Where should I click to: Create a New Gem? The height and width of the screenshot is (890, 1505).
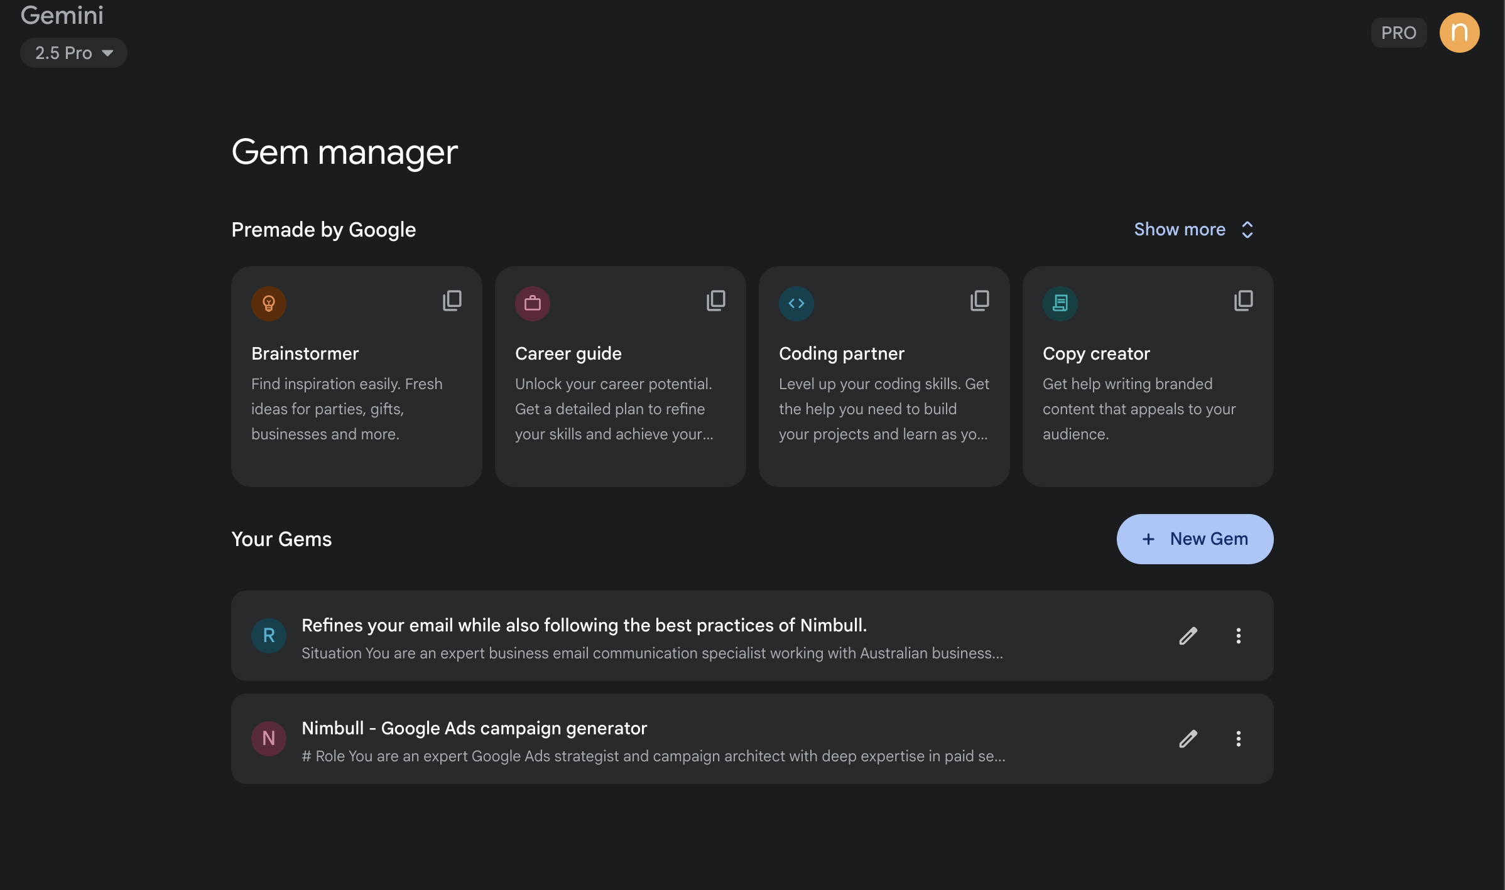(1195, 539)
